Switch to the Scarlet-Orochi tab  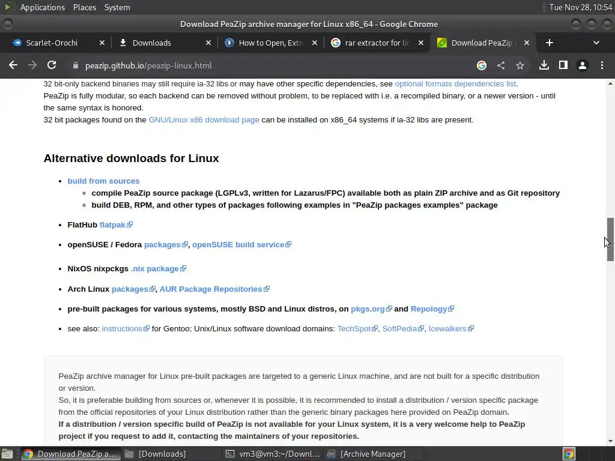[x=52, y=43]
